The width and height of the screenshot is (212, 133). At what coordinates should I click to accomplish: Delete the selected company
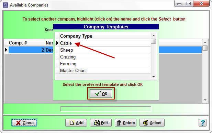pos(126,123)
